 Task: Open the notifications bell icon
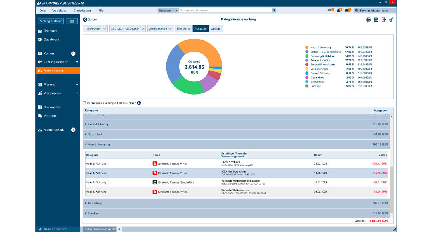tap(339, 10)
